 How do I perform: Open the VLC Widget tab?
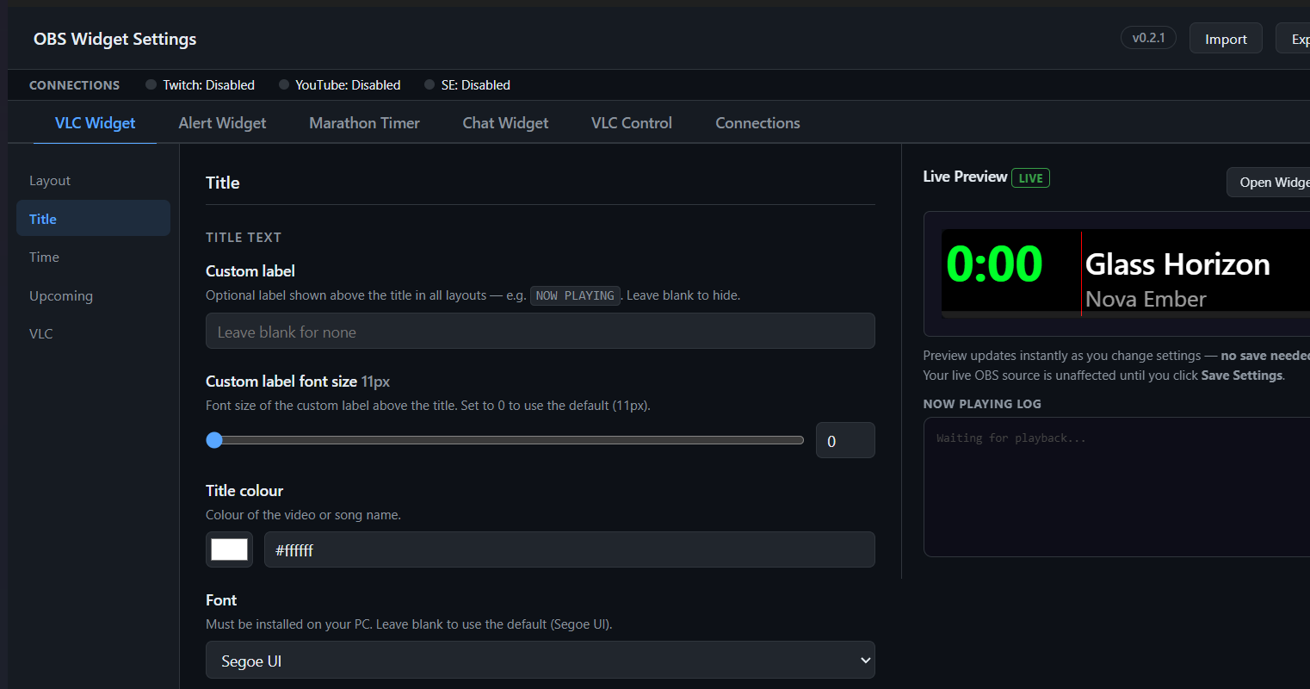click(x=95, y=123)
